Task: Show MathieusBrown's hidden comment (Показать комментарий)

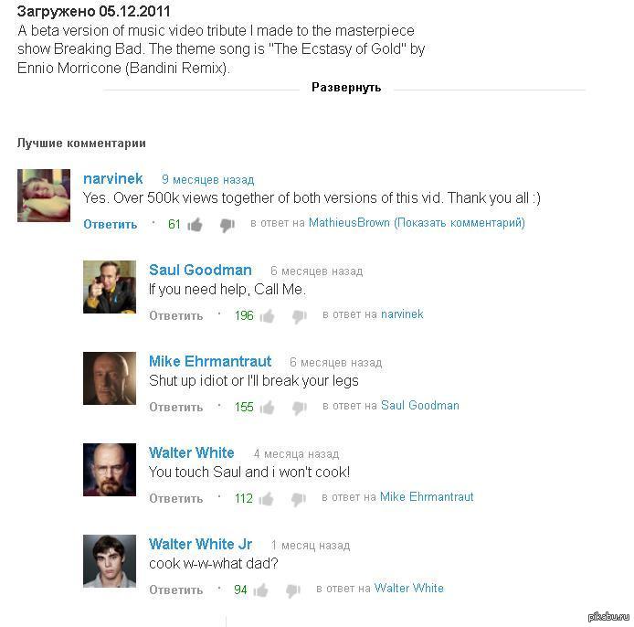Action: pyautogui.click(x=460, y=223)
